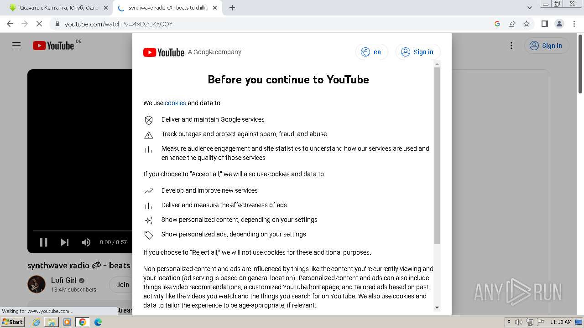Image resolution: width=584 pixels, height=328 pixels.
Task: Open the Lofi Girl channel name
Action: (x=64, y=280)
